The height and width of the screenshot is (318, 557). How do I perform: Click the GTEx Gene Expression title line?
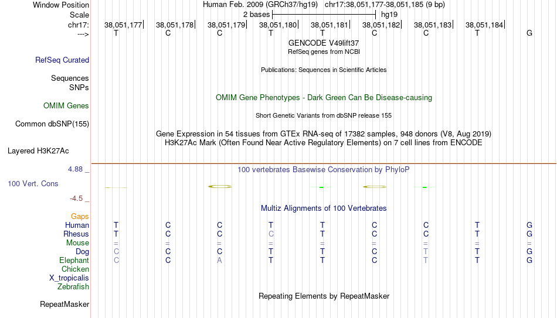click(324, 134)
